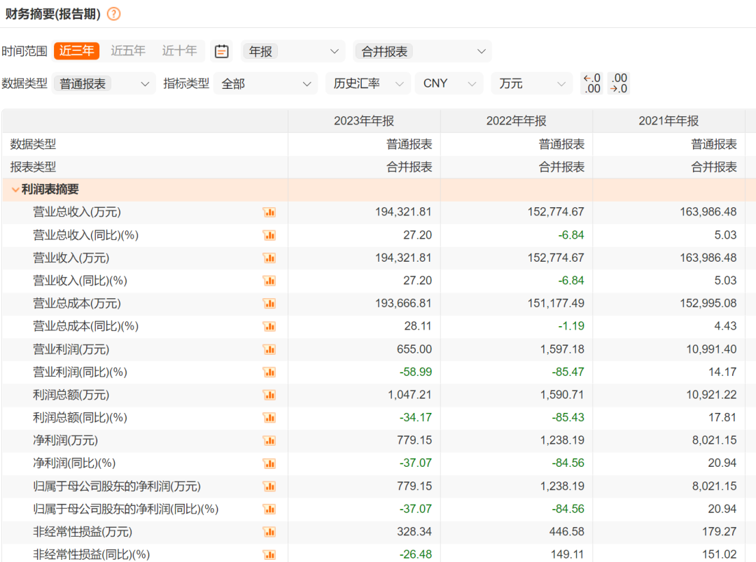Open the CNY currency dropdown
This screenshot has height=562, width=756.
pos(449,83)
